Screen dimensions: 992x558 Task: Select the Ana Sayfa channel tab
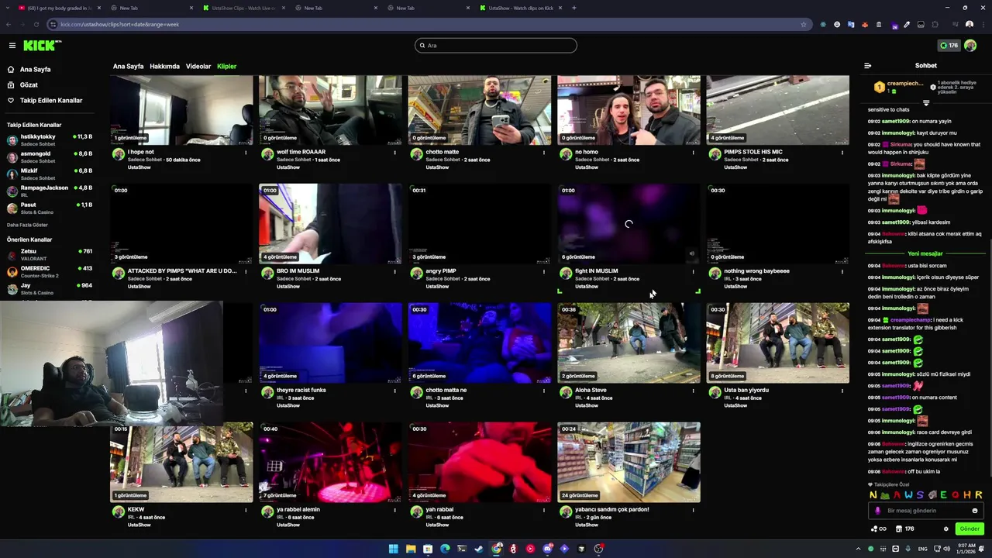point(128,66)
